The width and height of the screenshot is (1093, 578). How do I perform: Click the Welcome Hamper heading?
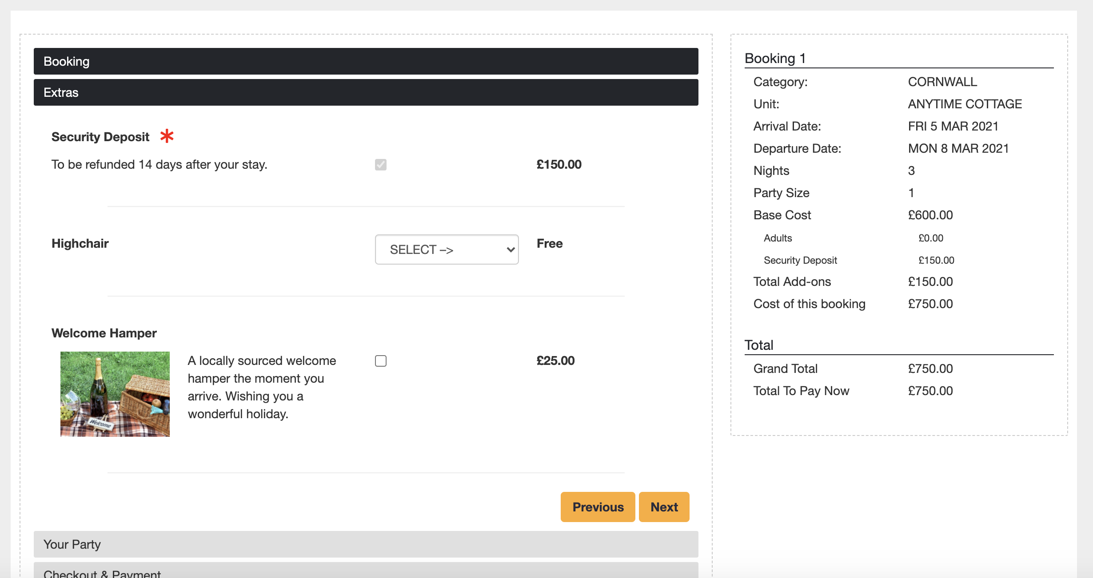coord(104,333)
